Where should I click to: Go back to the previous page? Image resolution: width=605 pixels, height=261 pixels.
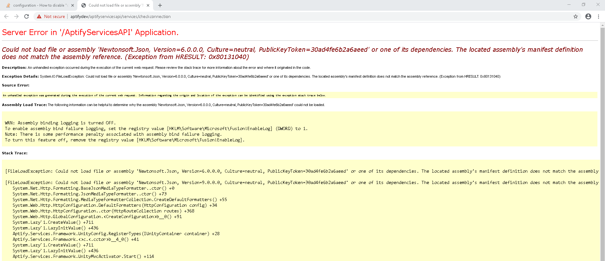click(x=6, y=16)
